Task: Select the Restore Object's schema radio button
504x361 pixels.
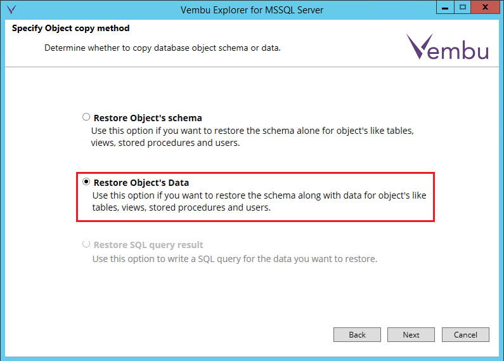Action: [x=86, y=117]
